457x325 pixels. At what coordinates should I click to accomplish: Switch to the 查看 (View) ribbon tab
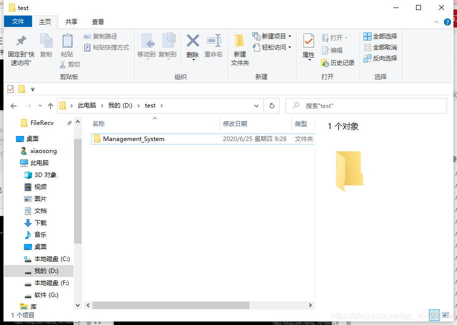(97, 21)
